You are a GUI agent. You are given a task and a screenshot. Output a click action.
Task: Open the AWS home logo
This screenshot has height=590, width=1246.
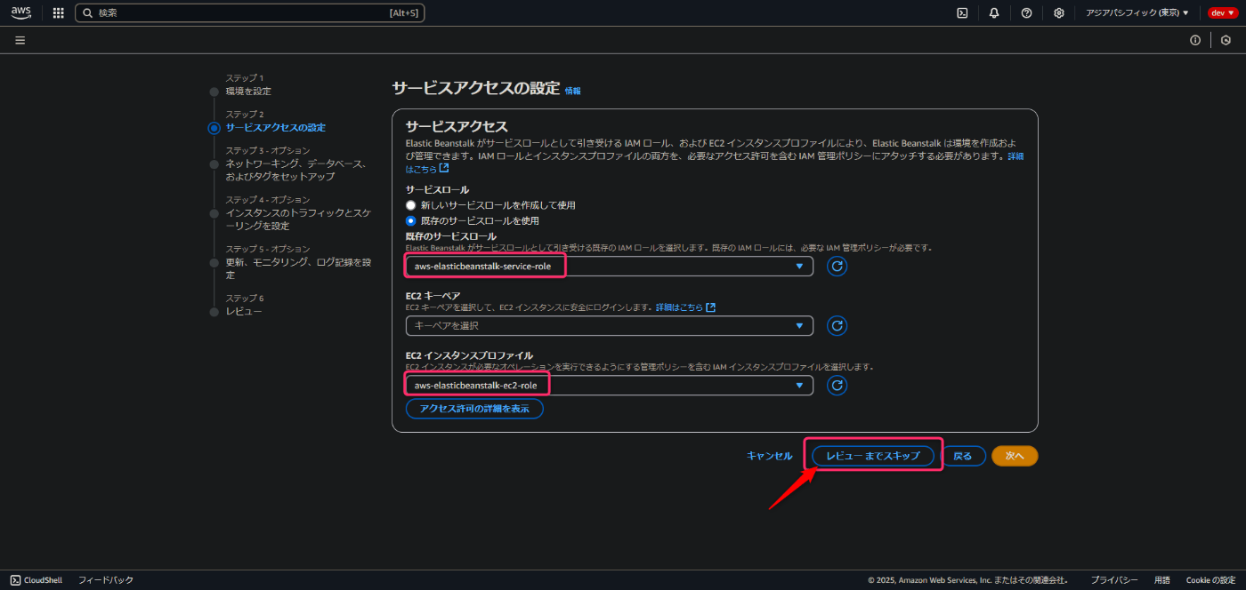pyautogui.click(x=20, y=12)
